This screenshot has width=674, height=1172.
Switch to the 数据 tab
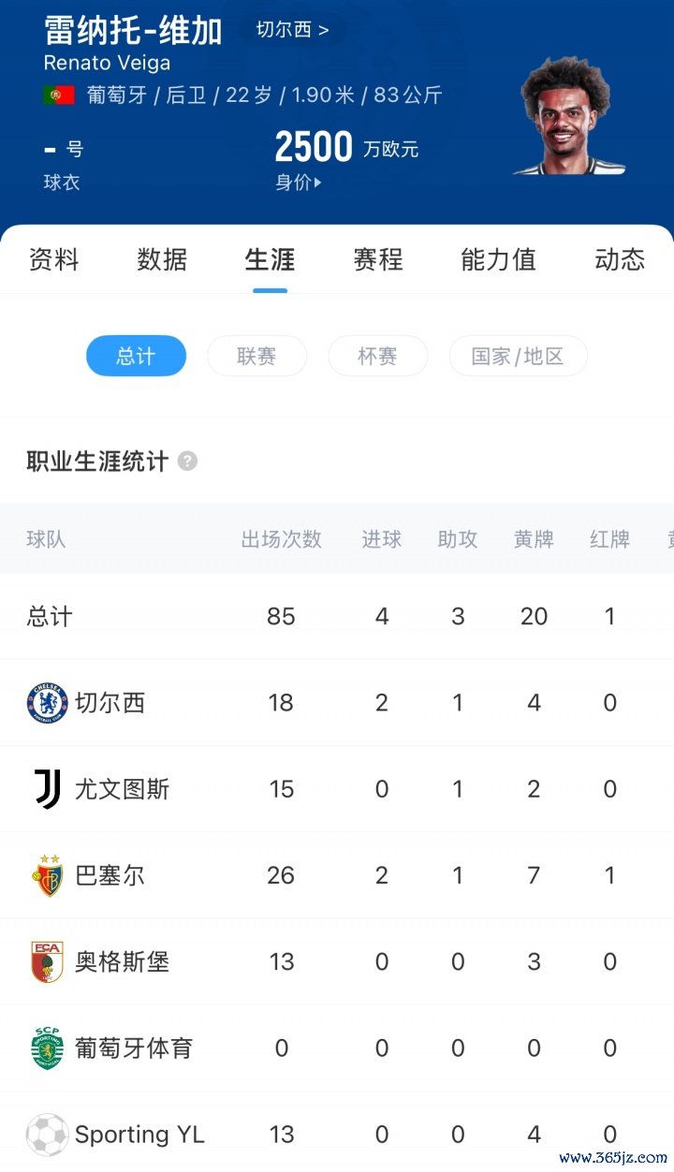[162, 259]
